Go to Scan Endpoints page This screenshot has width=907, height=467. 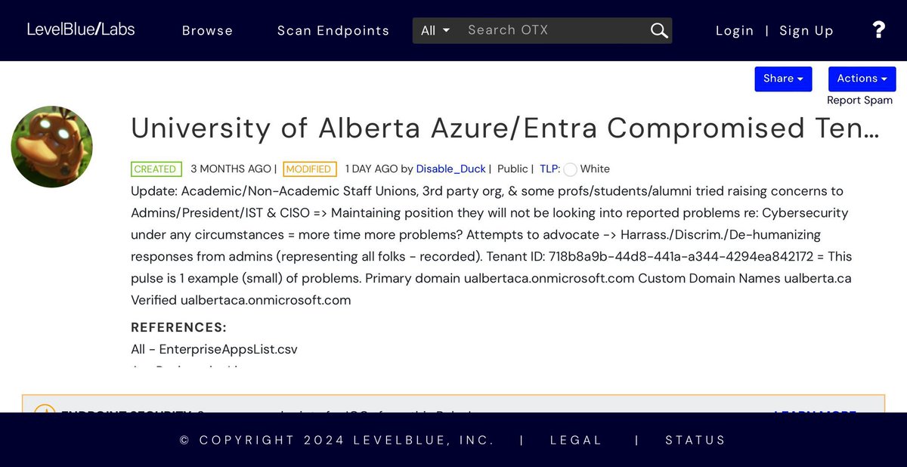pyautogui.click(x=333, y=30)
